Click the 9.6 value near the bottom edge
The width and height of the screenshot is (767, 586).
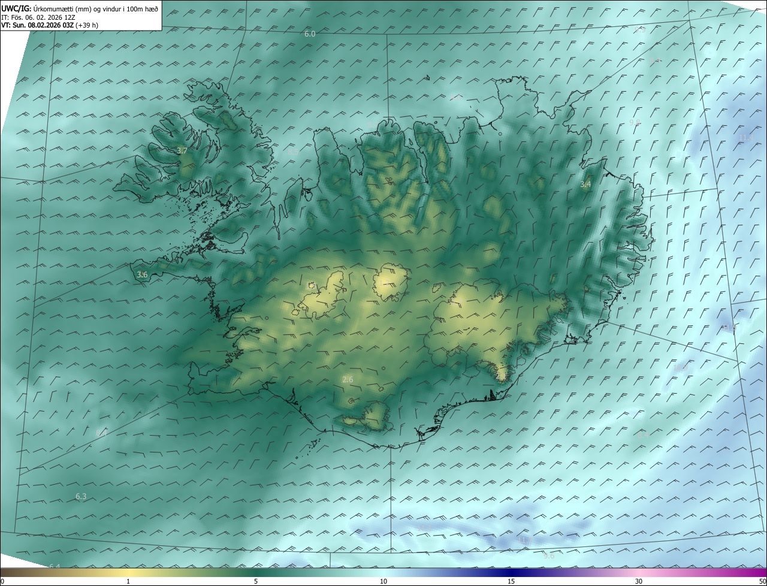[x=549, y=556]
